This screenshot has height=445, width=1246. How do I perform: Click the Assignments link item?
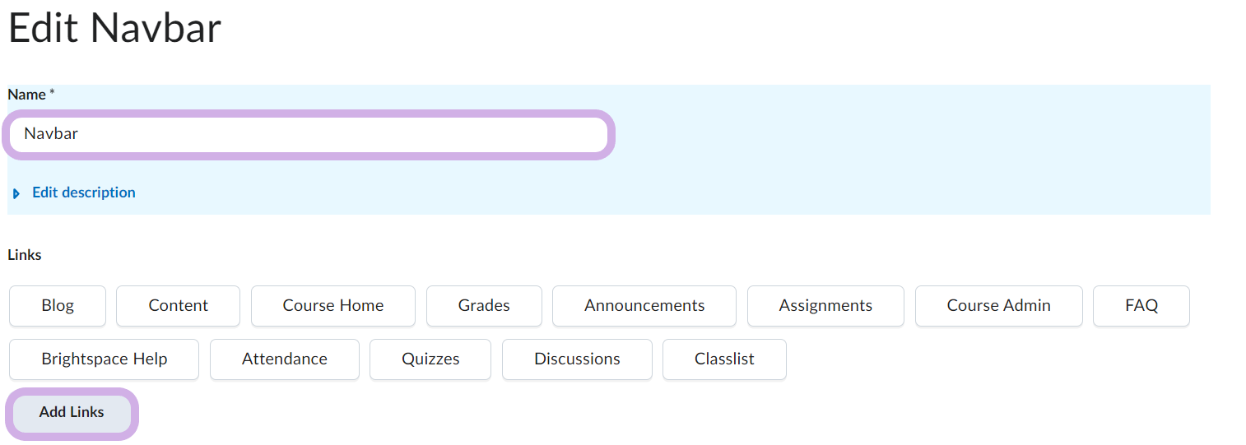825,306
